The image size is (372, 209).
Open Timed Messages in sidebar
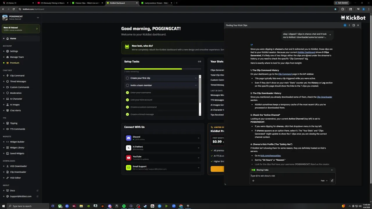click(20, 81)
